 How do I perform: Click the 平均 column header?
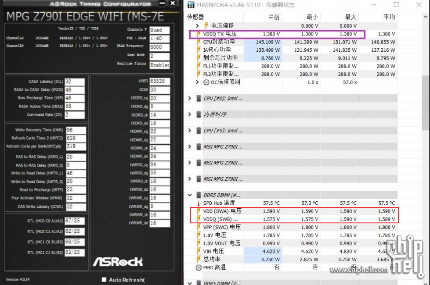coord(389,17)
